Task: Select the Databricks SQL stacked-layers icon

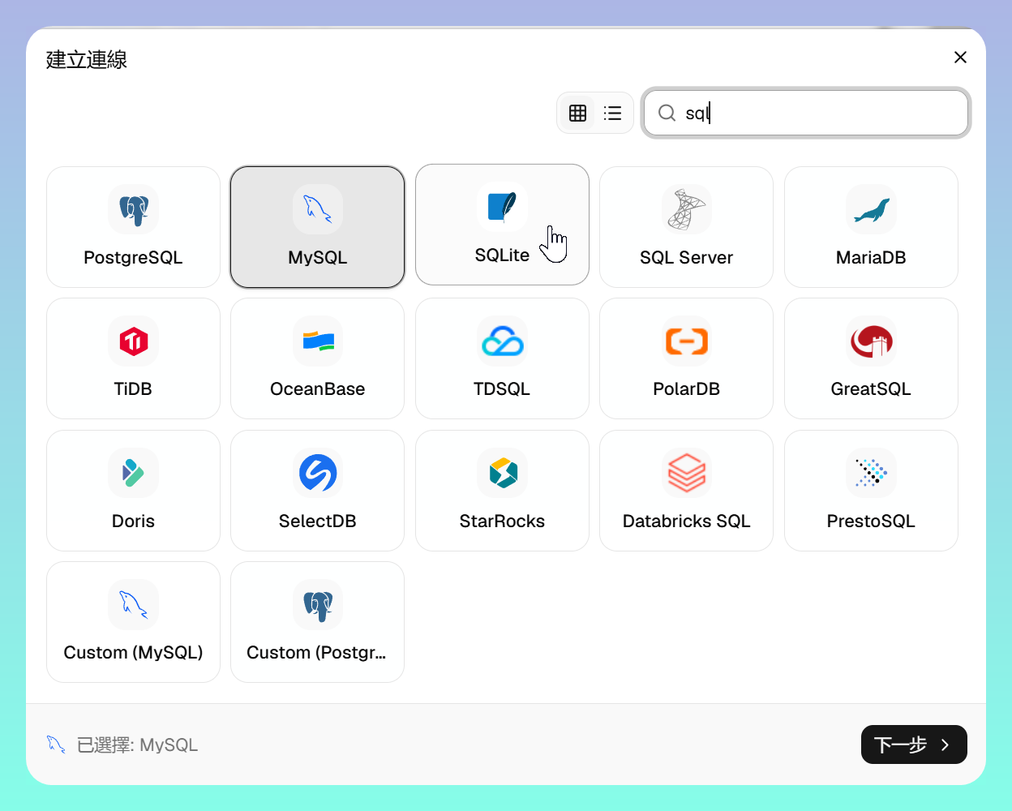Action: pyautogui.click(x=686, y=473)
